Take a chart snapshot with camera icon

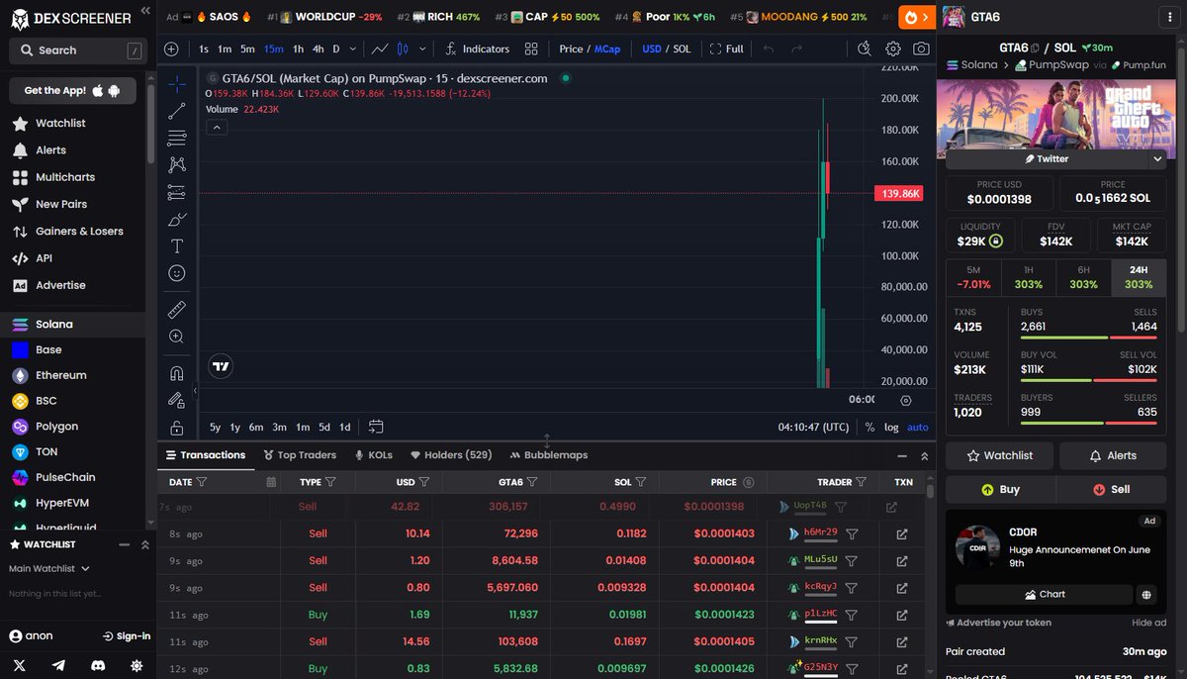point(921,48)
